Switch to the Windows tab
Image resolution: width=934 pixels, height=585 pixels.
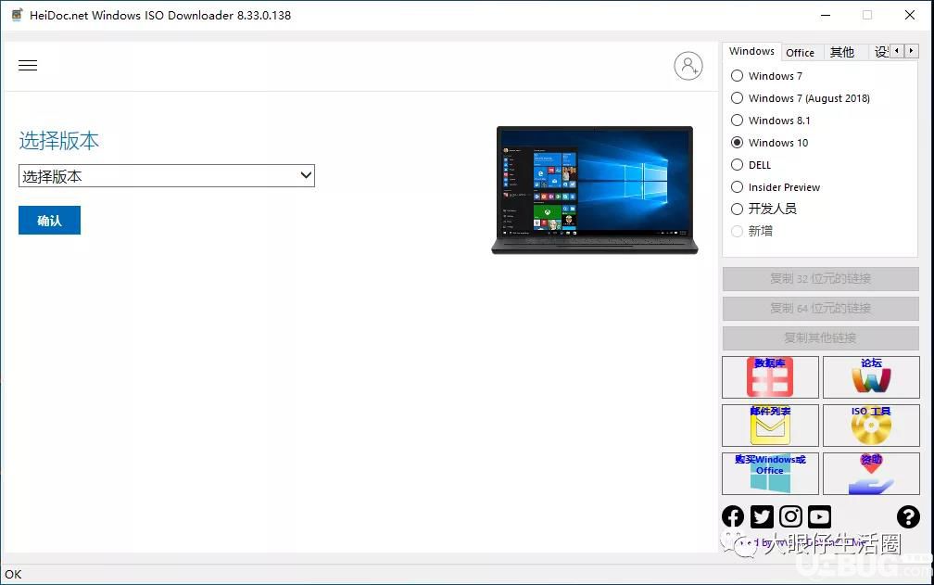[751, 51]
